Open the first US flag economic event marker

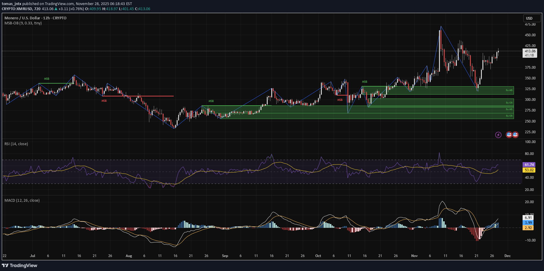[509, 135]
